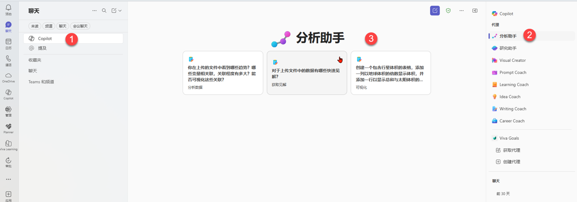Expand the Teams 和频道 section
This screenshot has width=577, height=202.
point(41,82)
